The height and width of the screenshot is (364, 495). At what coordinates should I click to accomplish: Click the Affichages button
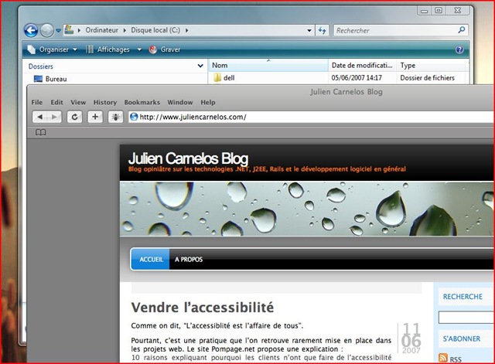point(108,49)
